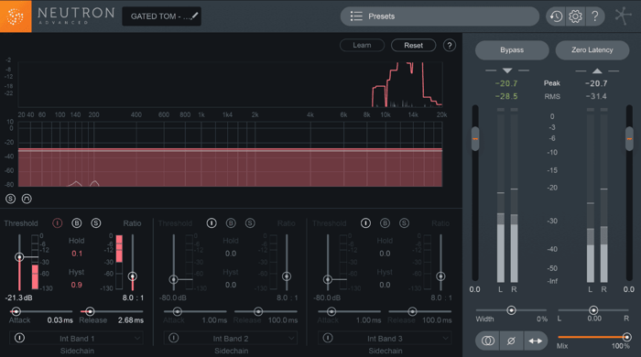Viewport: 641px width, 357px height.
Task: Toggle band 2 solo S button
Action: click(x=250, y=223)
